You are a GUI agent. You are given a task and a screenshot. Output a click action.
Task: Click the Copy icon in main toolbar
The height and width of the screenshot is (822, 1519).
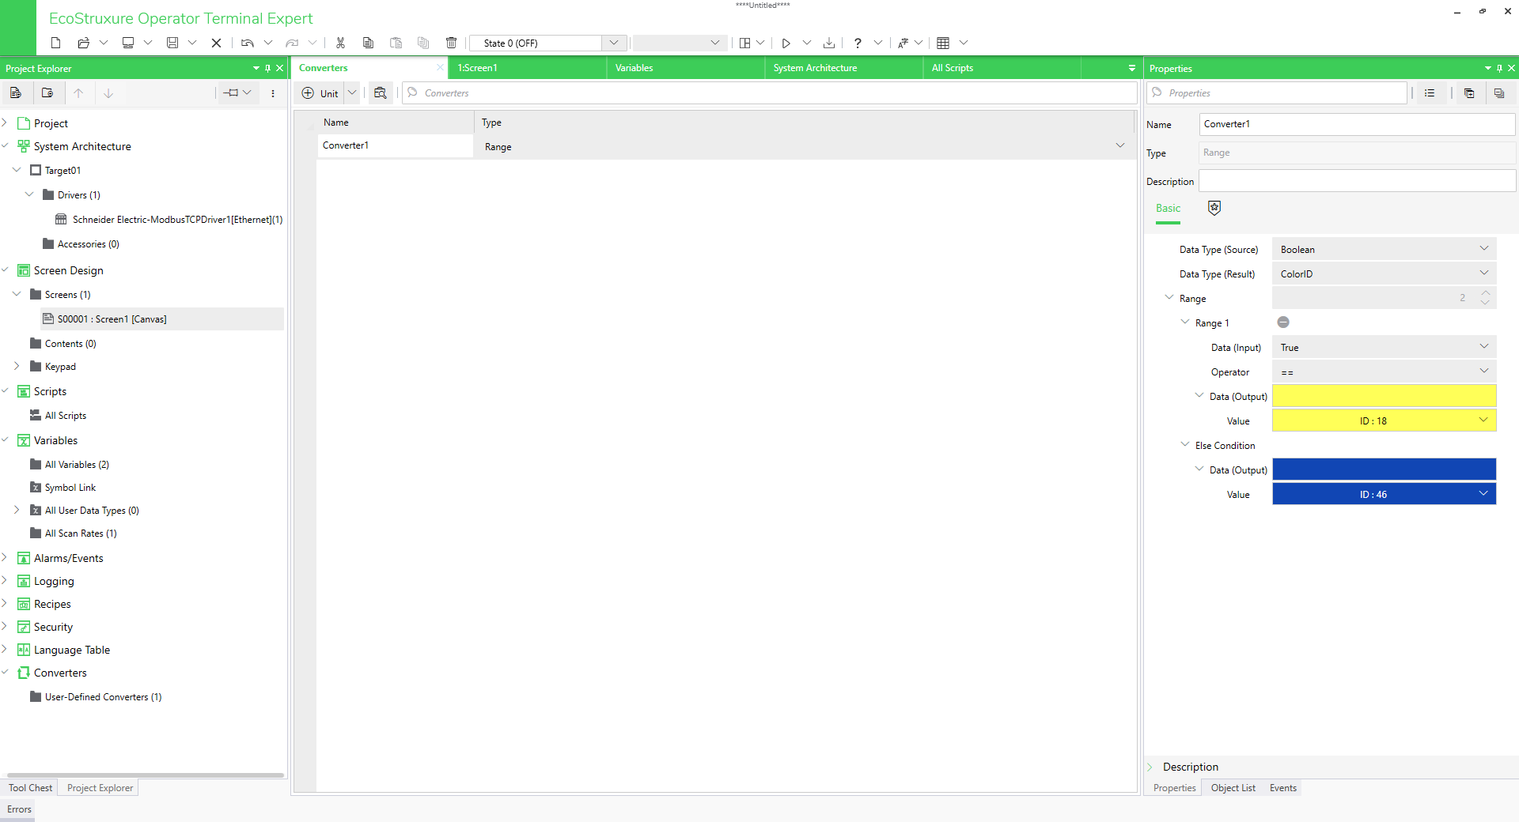tap(368, 43)
